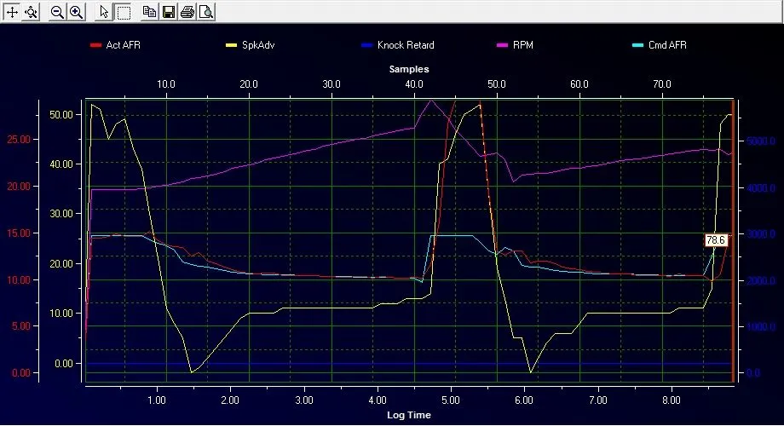The width and height of the screenshot is (784, 426).
Task: Copy the chart to clipboard
Action: pos(150,12)
